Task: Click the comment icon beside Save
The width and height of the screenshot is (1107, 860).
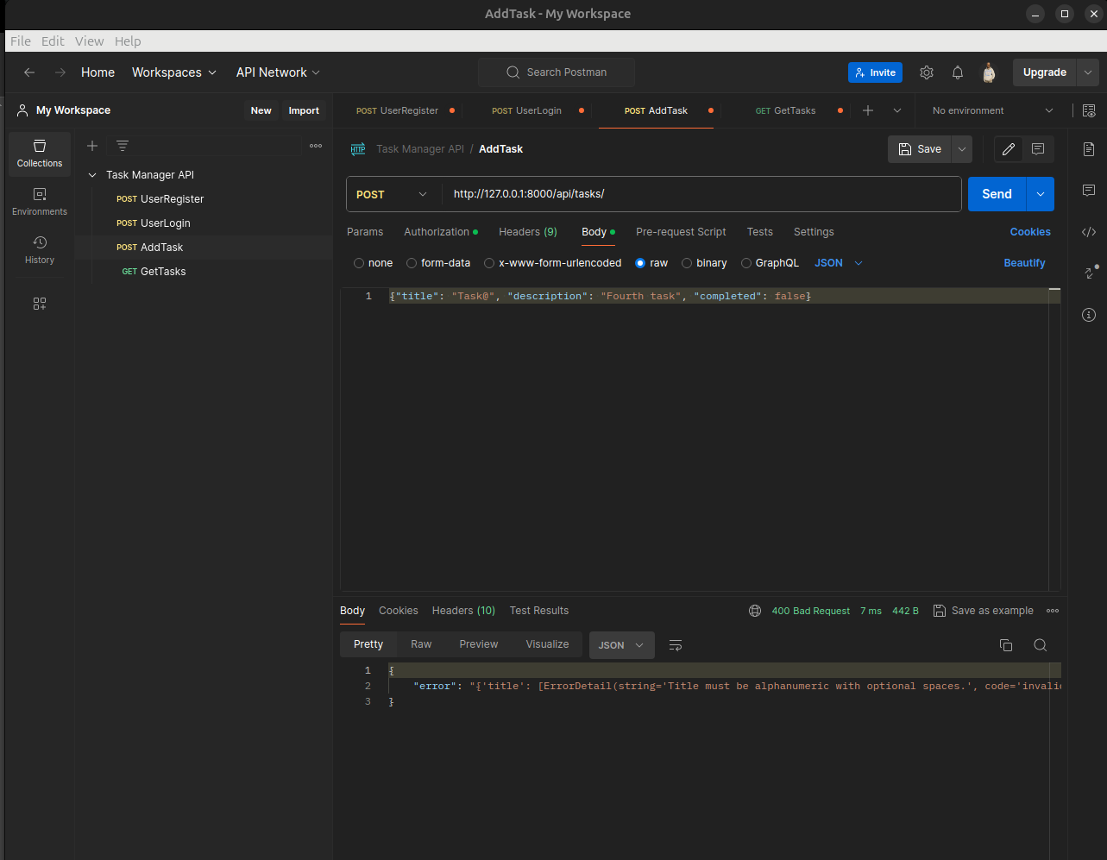Action: coord(1038,149)
